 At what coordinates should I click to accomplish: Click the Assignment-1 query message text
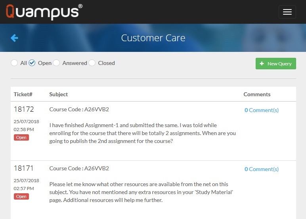click(142, 133)
